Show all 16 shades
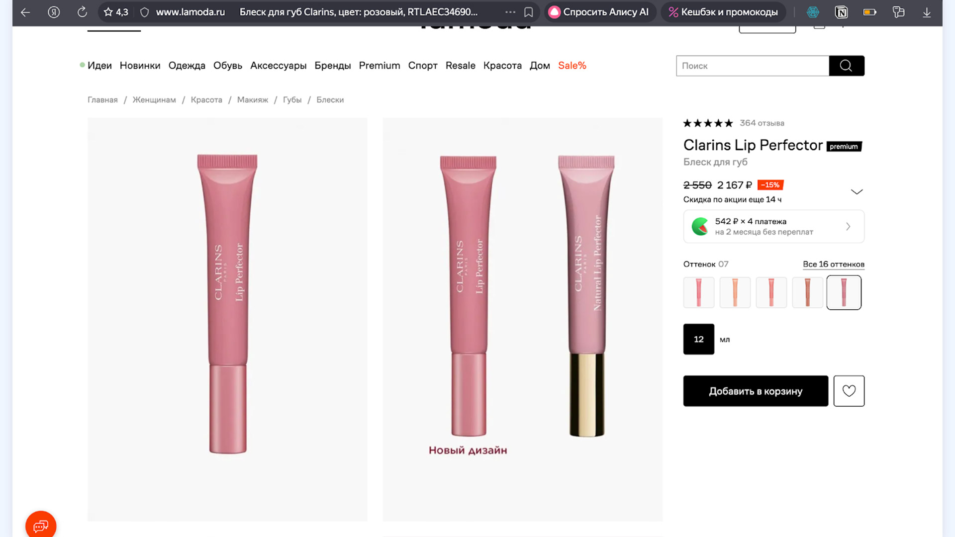Image resolution: width=955 pixels, height=537 pixels. click(x=833, y=264)
